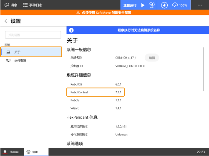Click RobotOS version 6.0.1

pyautogui.click(x=118, y=84)
